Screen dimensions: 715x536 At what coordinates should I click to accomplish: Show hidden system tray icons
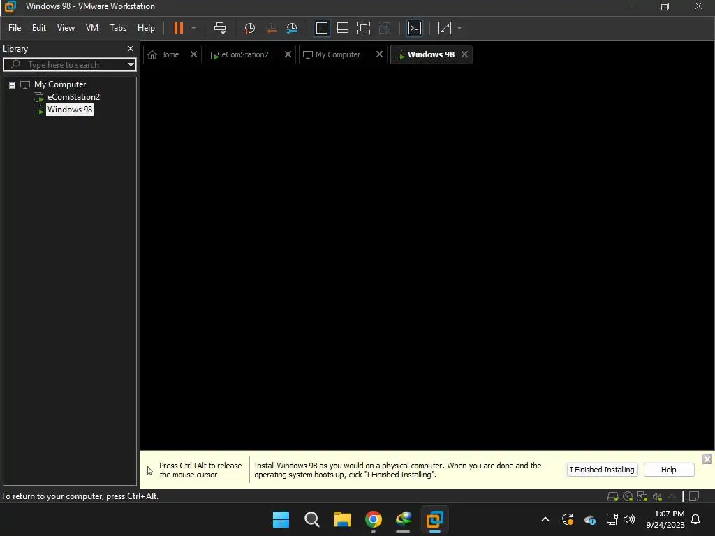pos(545,519)
